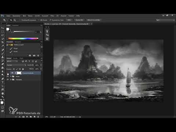Create new layer from layers footer
Image resolution: width=176 pixels, height=132 pixels.
(34, 117)
